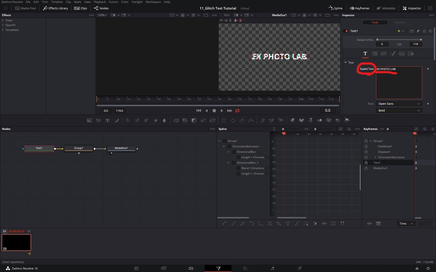Lock the Text1 tool in Inspector
Image resolution: width=436 pixels, height=272 pixels.
point(424,31)
